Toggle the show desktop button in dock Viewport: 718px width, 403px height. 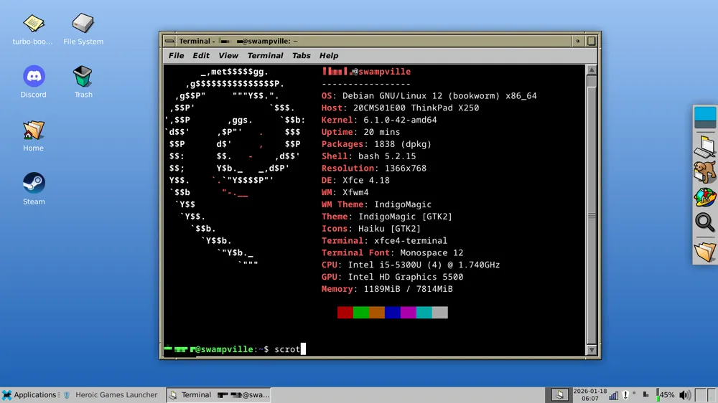click(x=705, y=118)
